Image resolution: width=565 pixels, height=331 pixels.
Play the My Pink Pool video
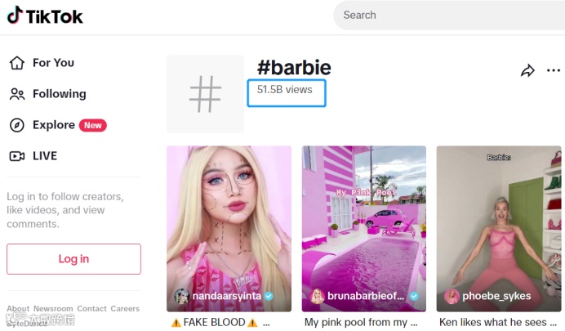[x=364, y=229]
